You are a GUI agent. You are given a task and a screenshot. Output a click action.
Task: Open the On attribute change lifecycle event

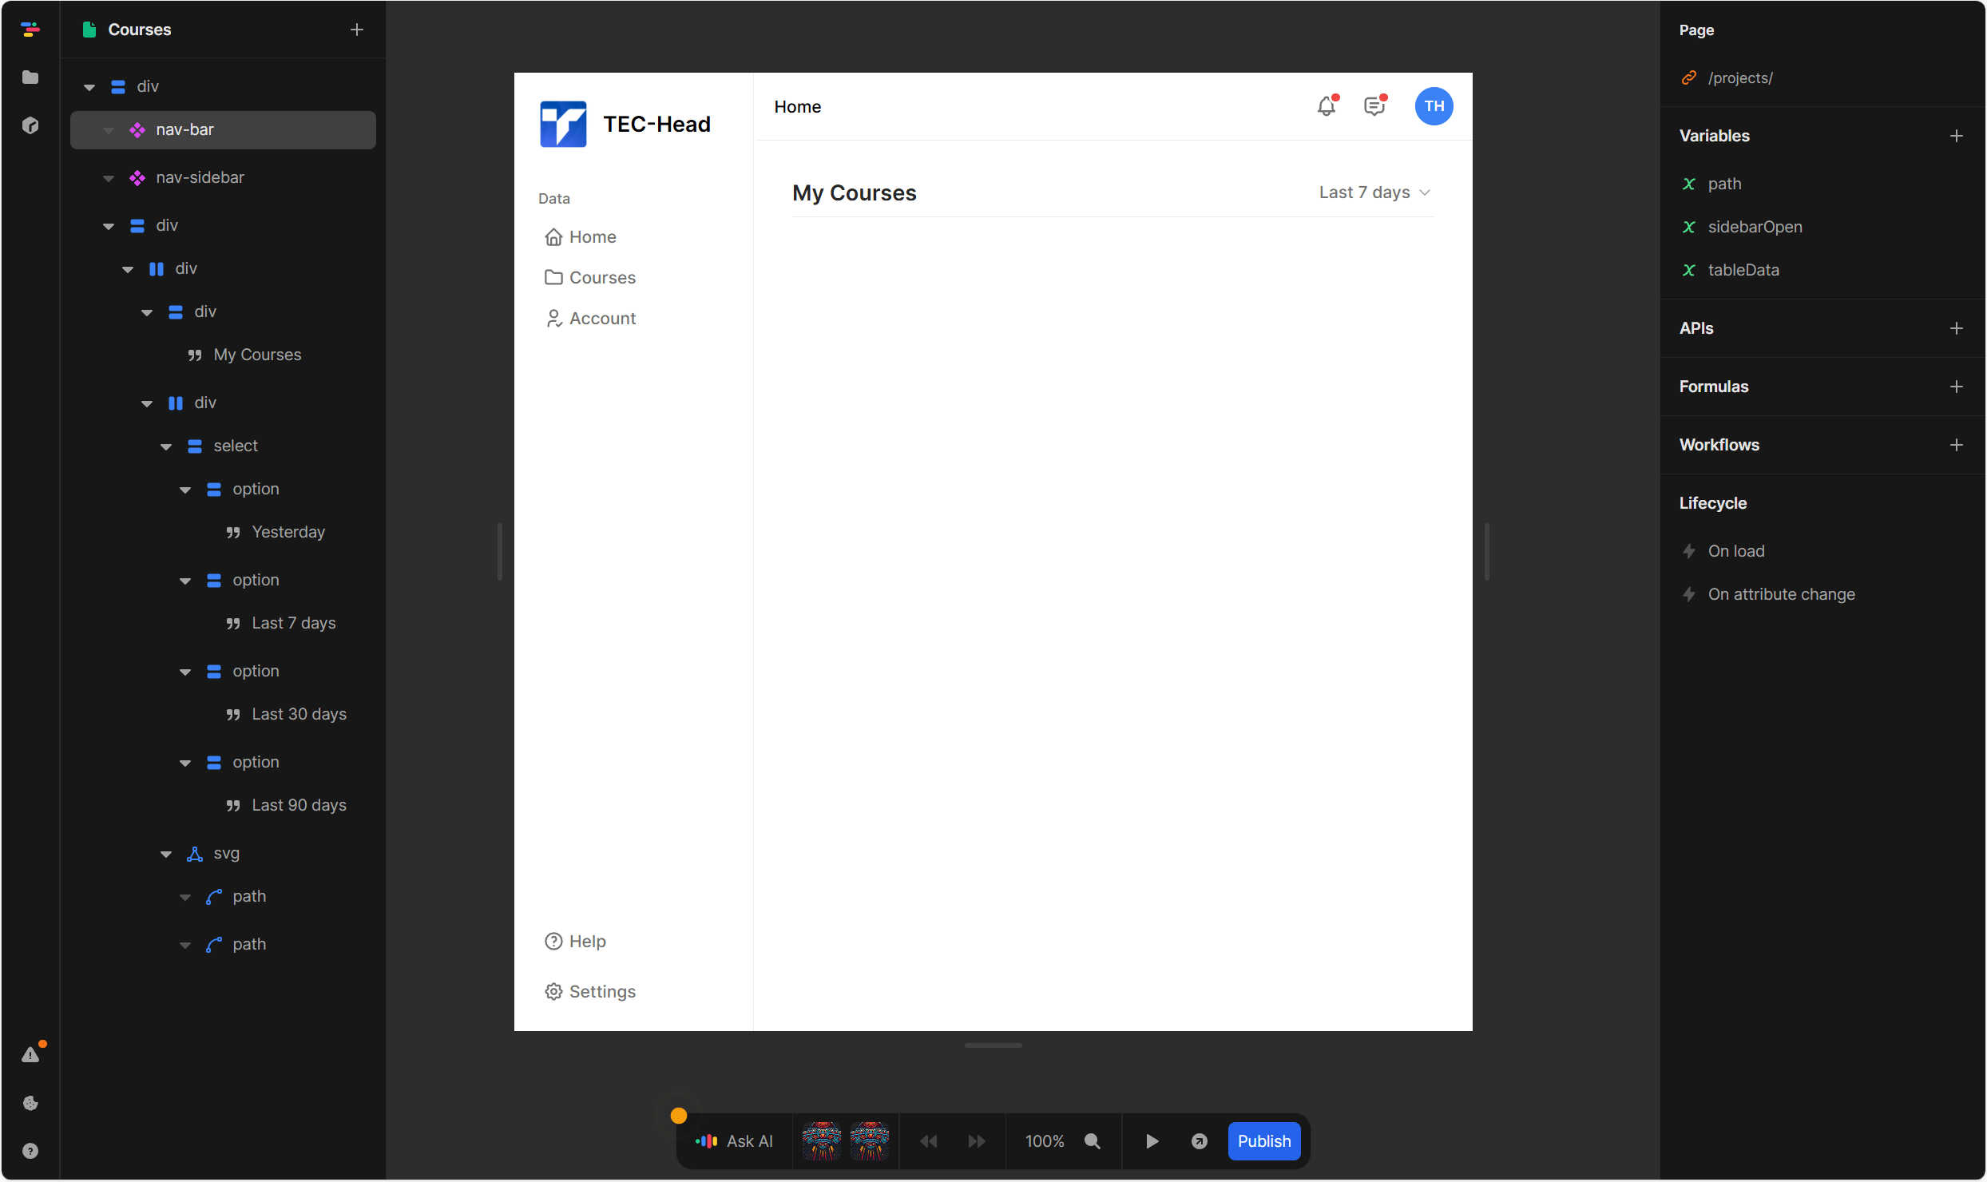point(1781,594)
